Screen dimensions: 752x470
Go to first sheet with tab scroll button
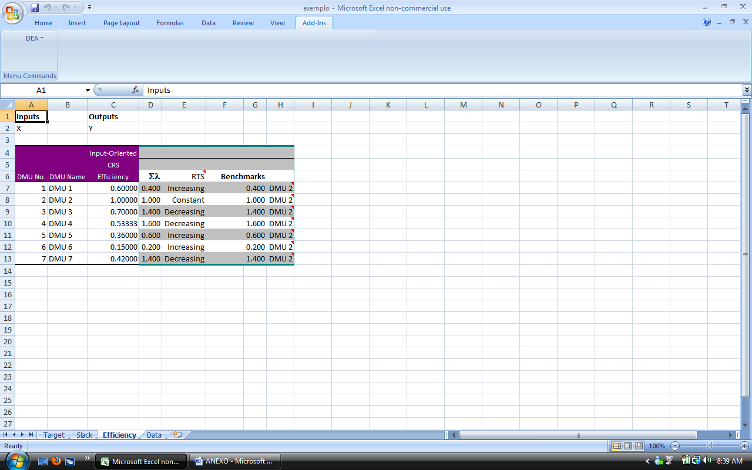(x=6, y=435)
